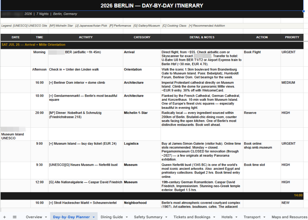This screenshot has height=220, width=308.
Task: Add a new sheet with plus icon
Action: [4, 217]
